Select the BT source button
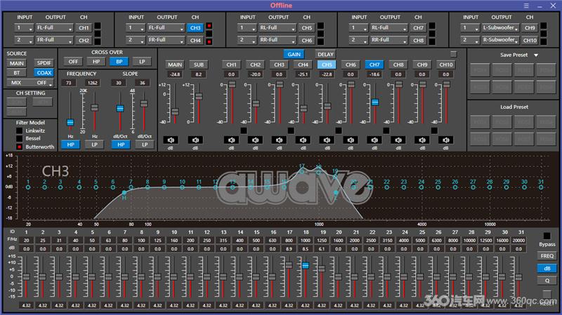The width and height of the screenshot is (562, 315). pyautogui.click(x=16, y=73)
